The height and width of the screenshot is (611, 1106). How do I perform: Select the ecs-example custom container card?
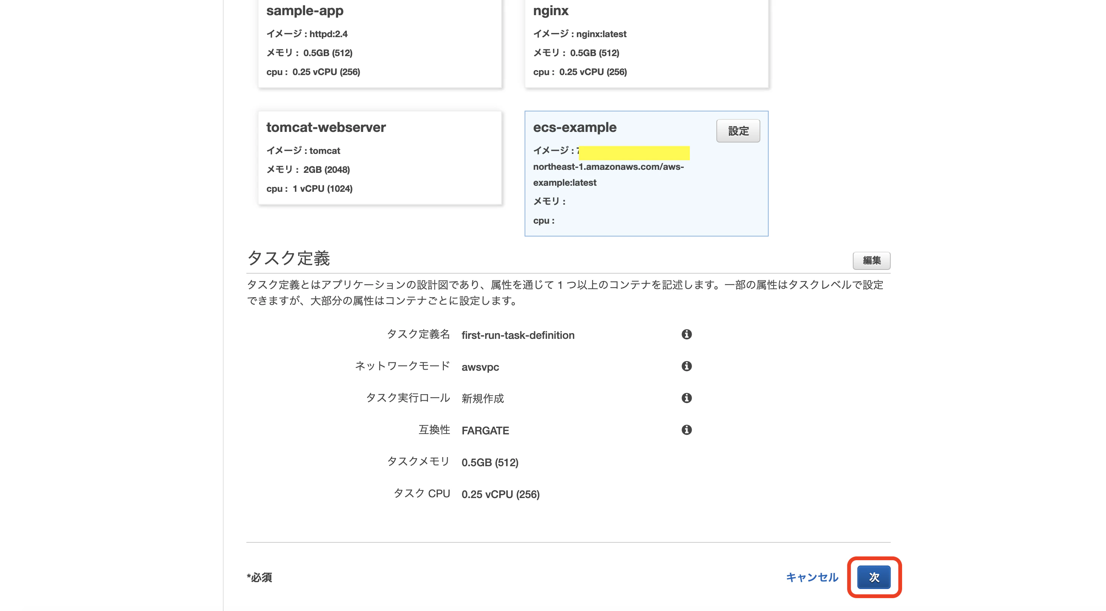[x=647, y=174]
